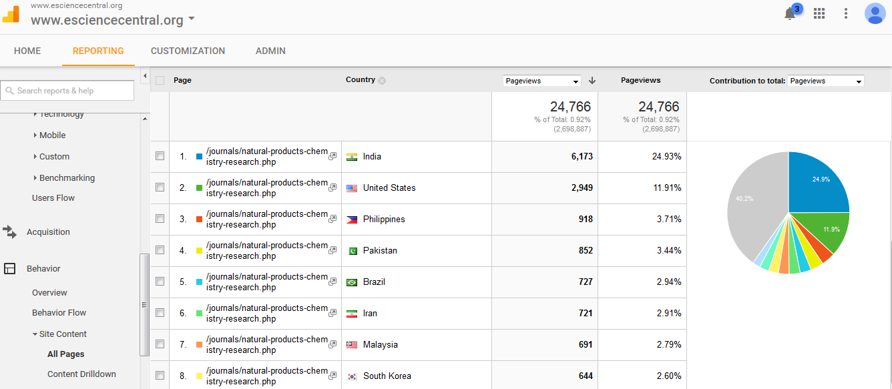Collapse the left sidebar panel arrow

145,75
